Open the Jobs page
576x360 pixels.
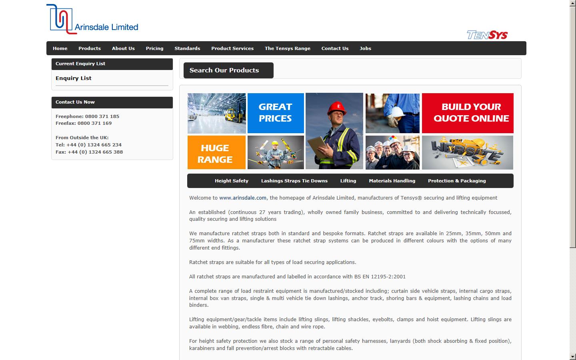[365, 48]
